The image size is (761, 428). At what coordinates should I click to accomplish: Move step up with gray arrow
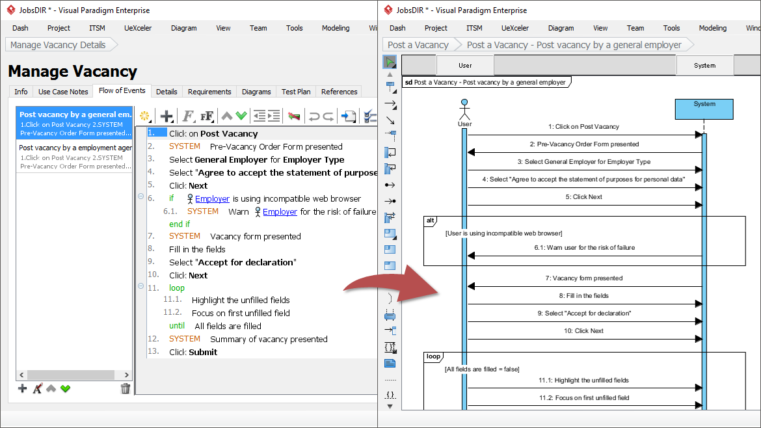pyautogui.click(x=226, y=116)
